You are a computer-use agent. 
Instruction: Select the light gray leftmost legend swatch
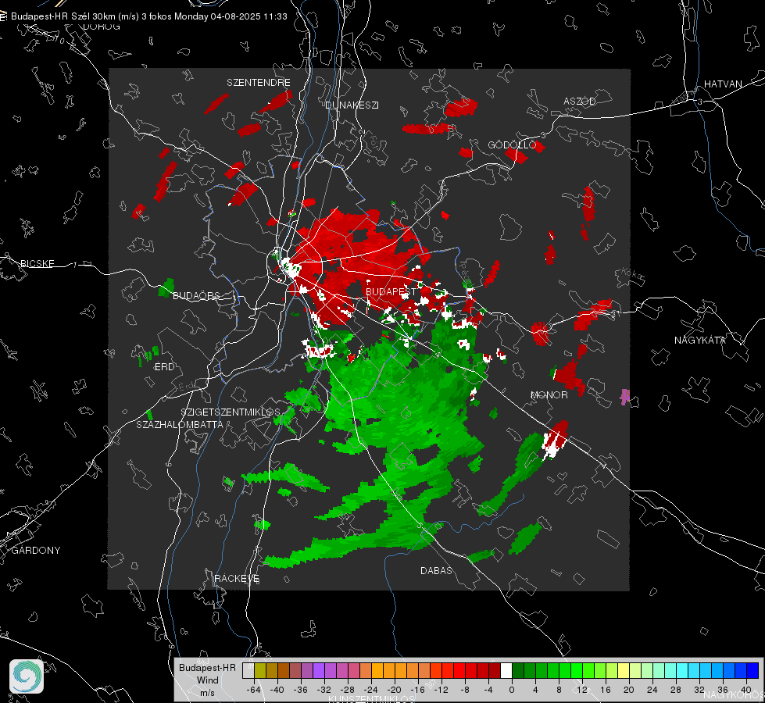click(x=248, y=671)
